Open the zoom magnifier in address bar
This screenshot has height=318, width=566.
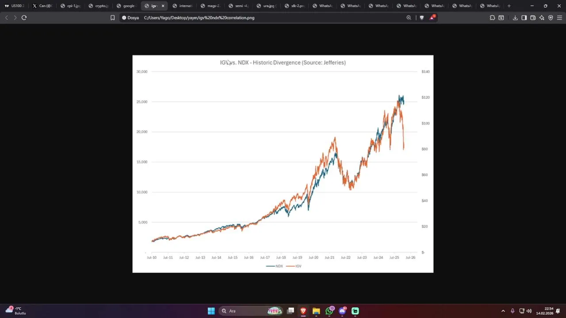(x=409, y=18)
